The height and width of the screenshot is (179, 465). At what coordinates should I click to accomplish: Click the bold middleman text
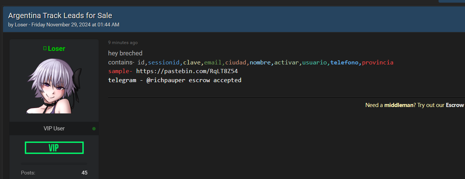coord(398,105)
